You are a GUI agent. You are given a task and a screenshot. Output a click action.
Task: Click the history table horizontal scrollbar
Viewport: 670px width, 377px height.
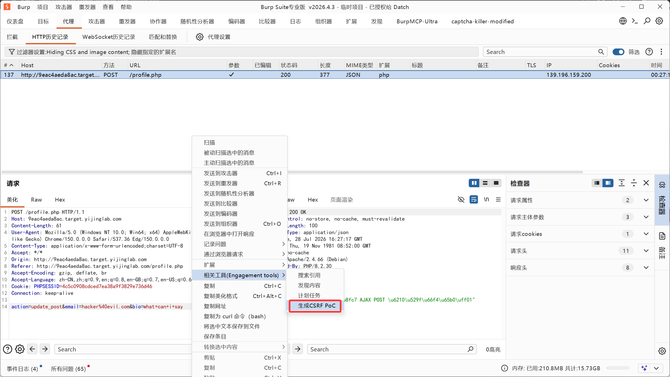(x=293, y=172)
